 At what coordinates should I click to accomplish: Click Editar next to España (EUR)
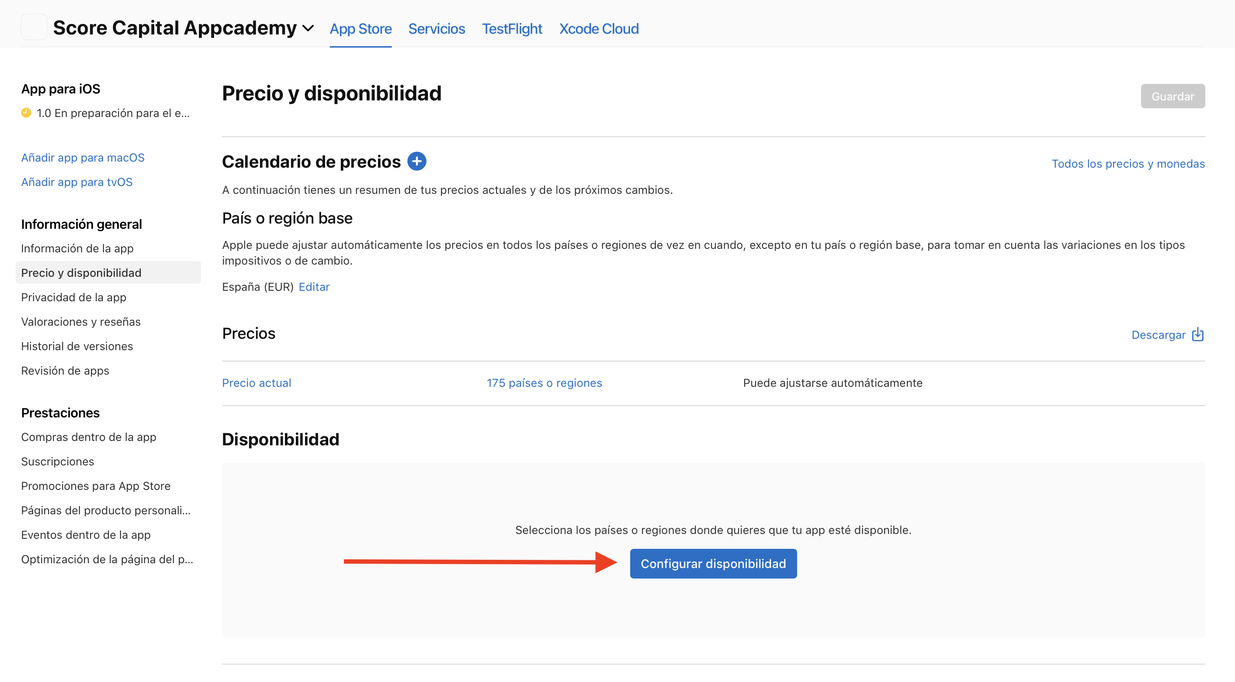click(314, 287)
